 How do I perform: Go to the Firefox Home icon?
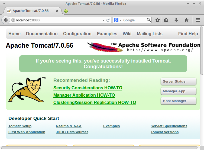click(x=187, y=20)
